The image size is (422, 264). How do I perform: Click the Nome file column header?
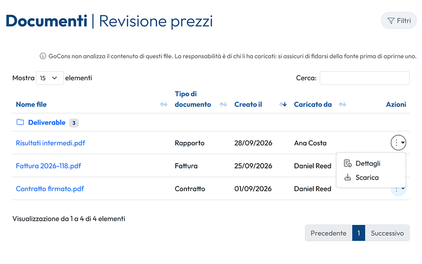pyautogui.click(x=31, y=105)
